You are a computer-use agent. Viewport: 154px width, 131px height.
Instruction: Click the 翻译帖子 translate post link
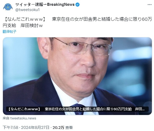tap(10, 32)
